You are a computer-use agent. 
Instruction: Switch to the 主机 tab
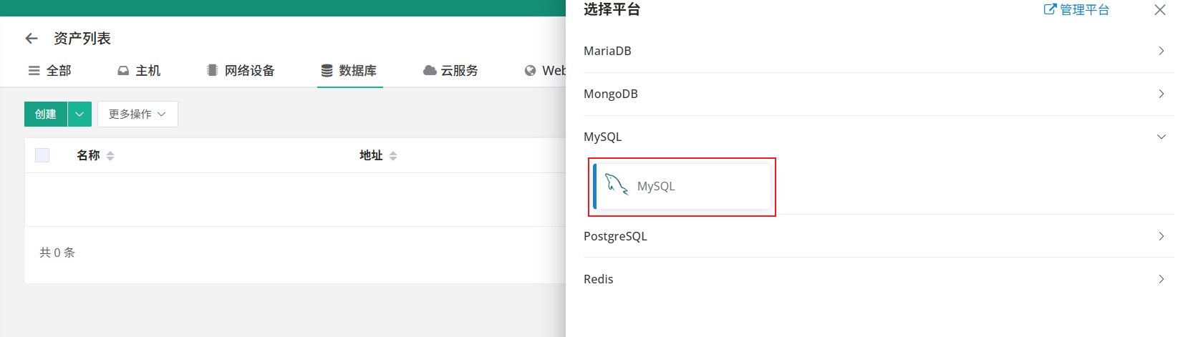pyautogui.click(x=139, y=71)
